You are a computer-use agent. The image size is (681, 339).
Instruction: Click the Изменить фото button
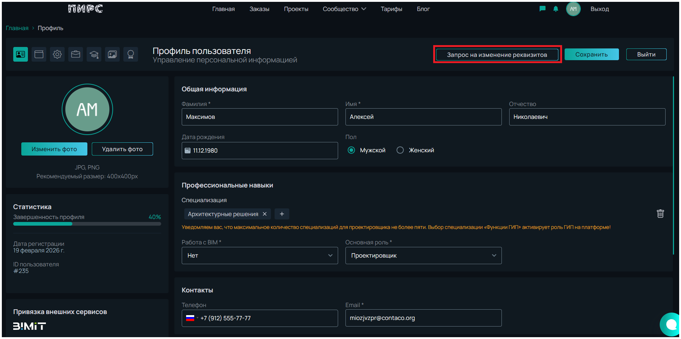coord(54,149)
